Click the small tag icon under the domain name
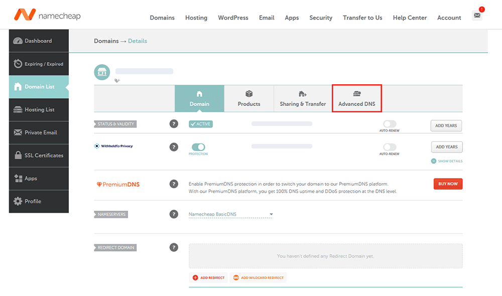502x296 pixels. tap(117, 81)
